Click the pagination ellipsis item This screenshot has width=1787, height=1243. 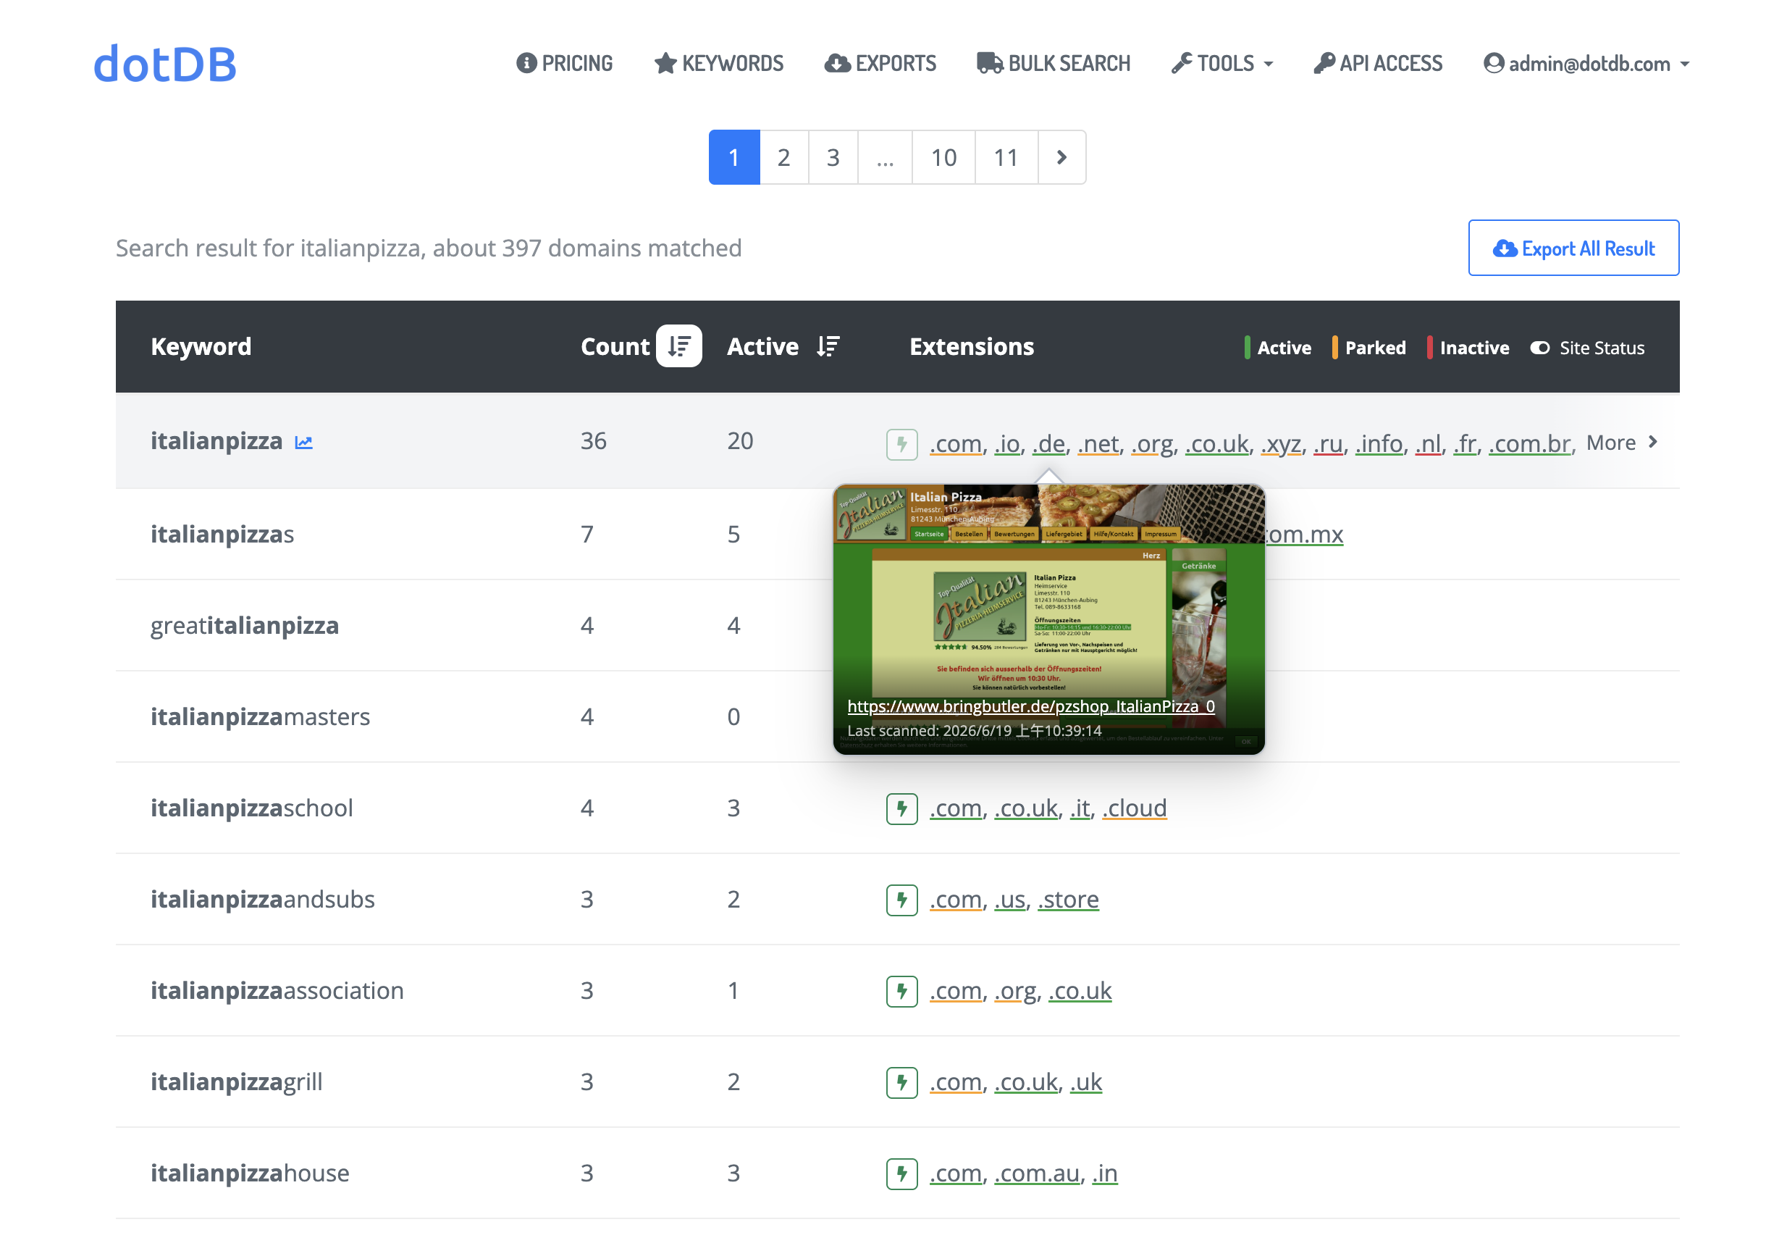(885, 157)
